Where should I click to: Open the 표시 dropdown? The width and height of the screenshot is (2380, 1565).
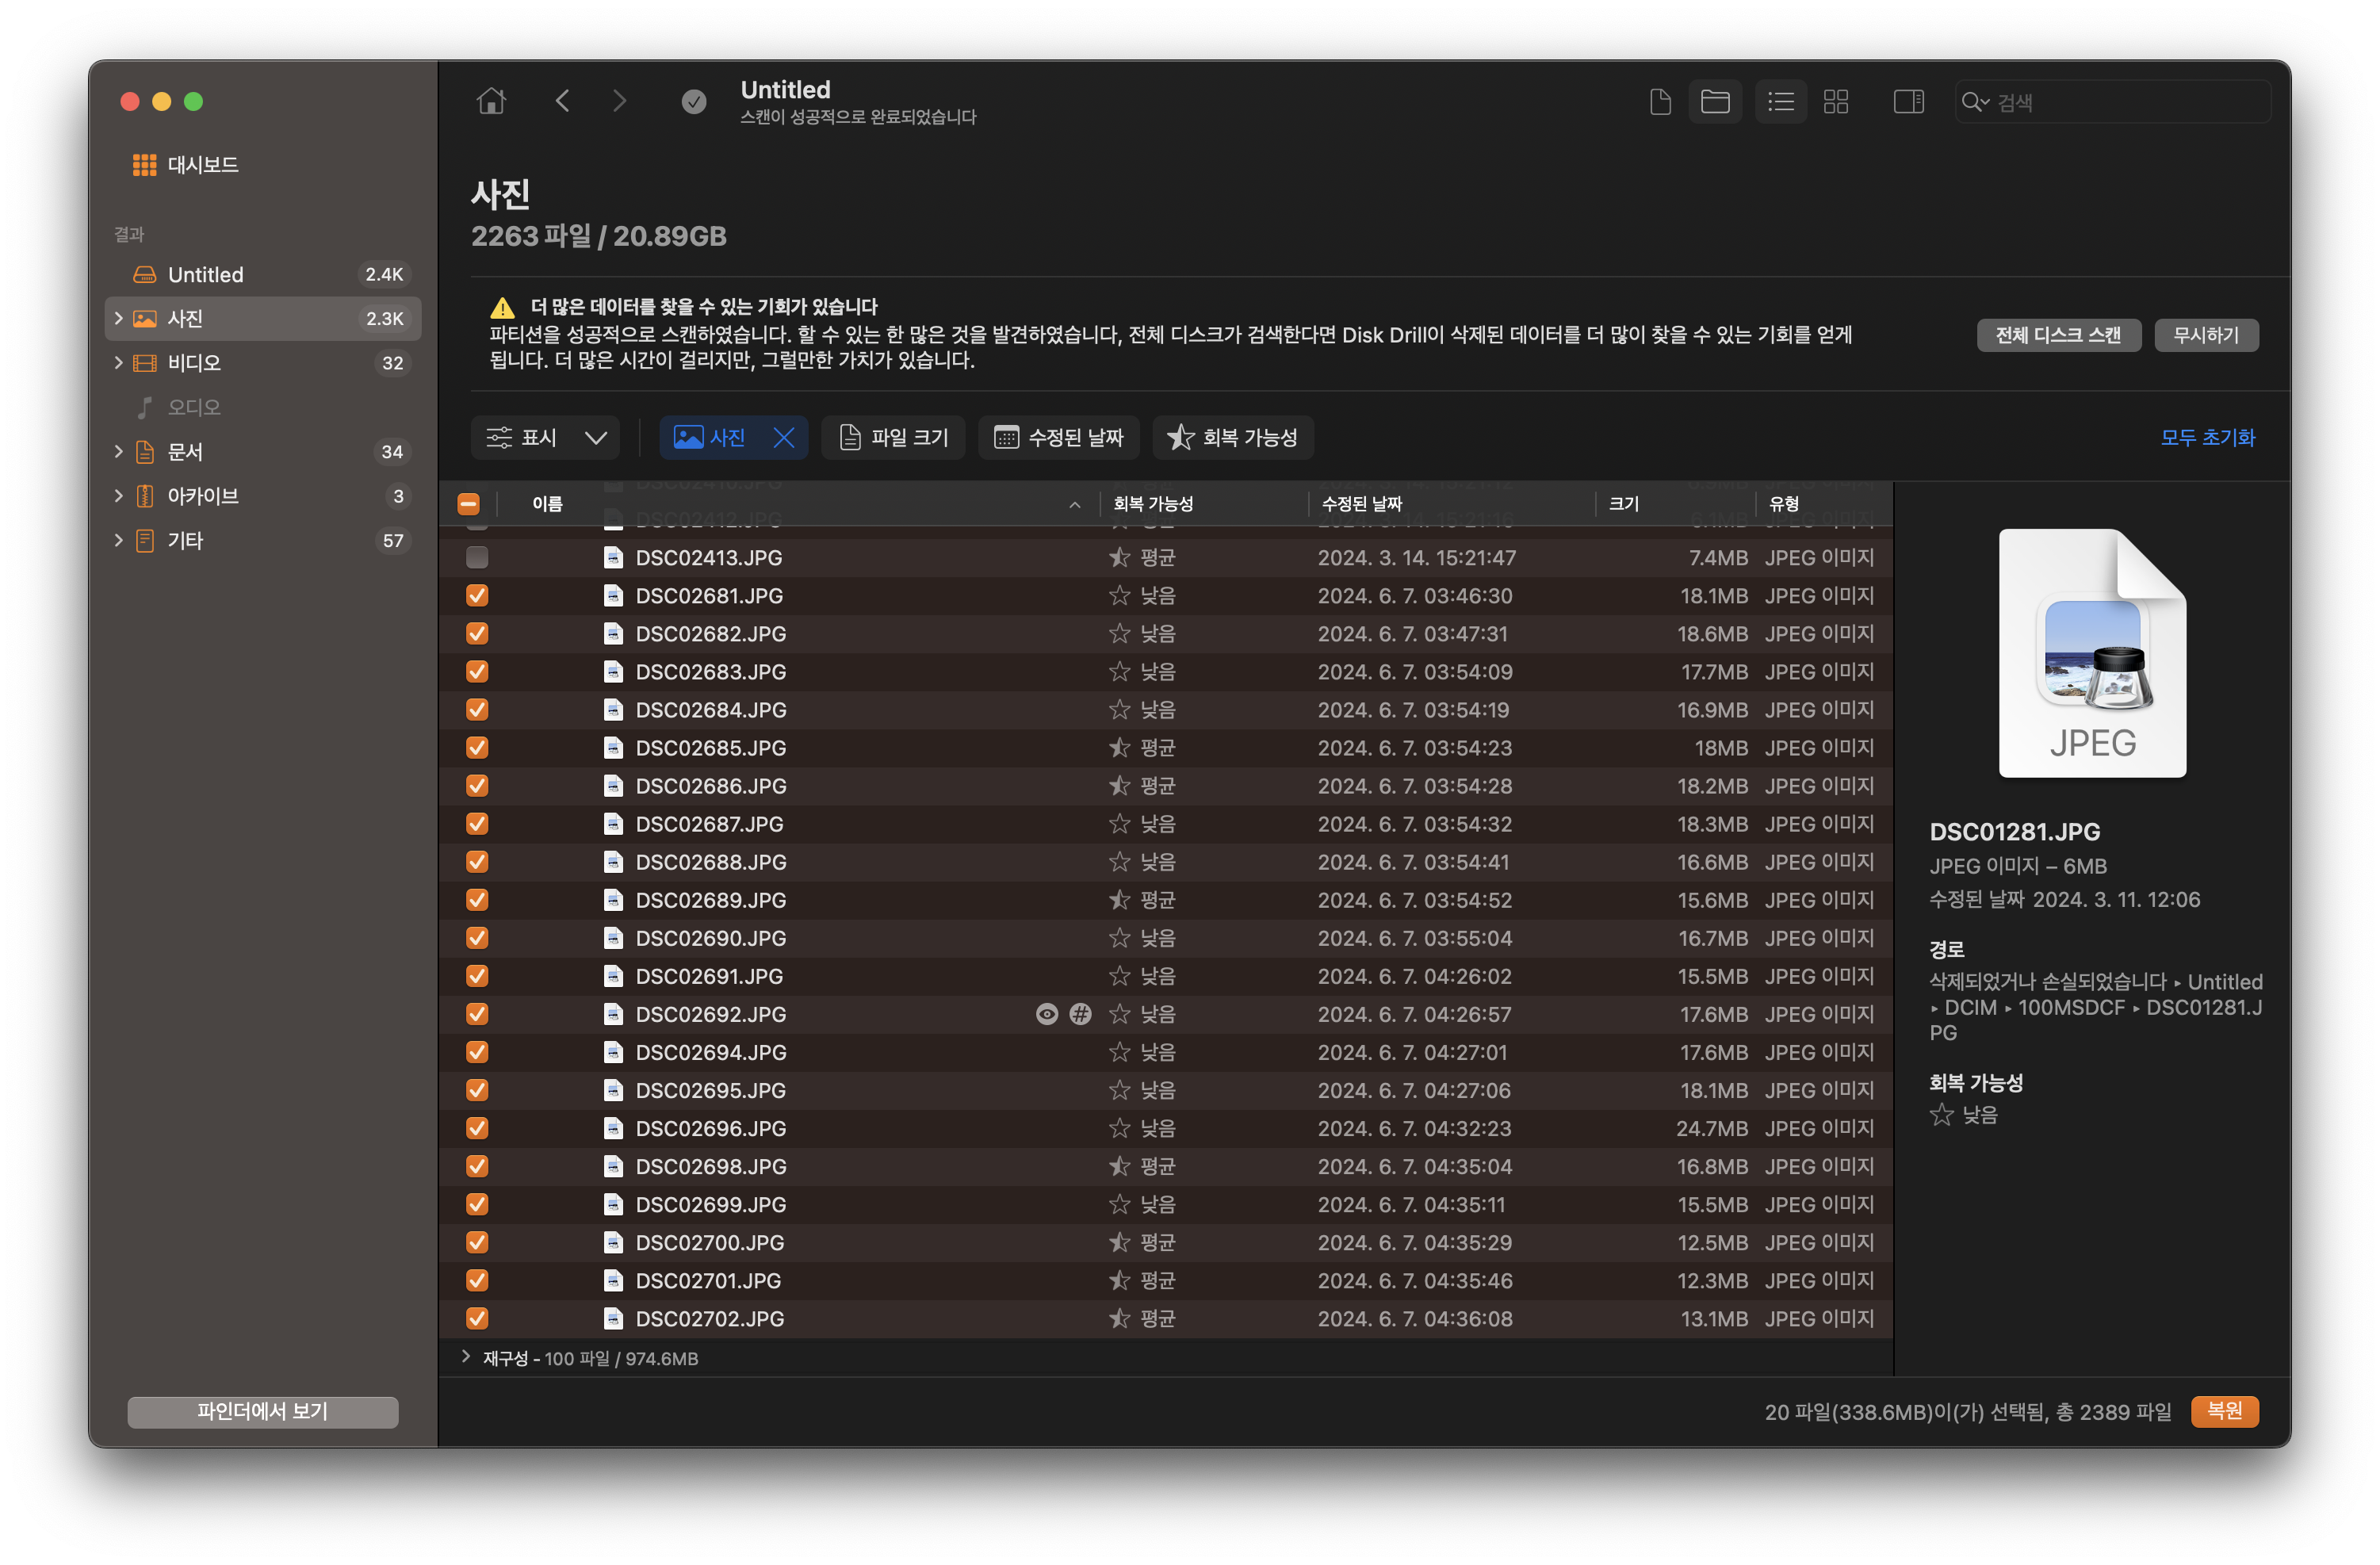coord(546,437)
